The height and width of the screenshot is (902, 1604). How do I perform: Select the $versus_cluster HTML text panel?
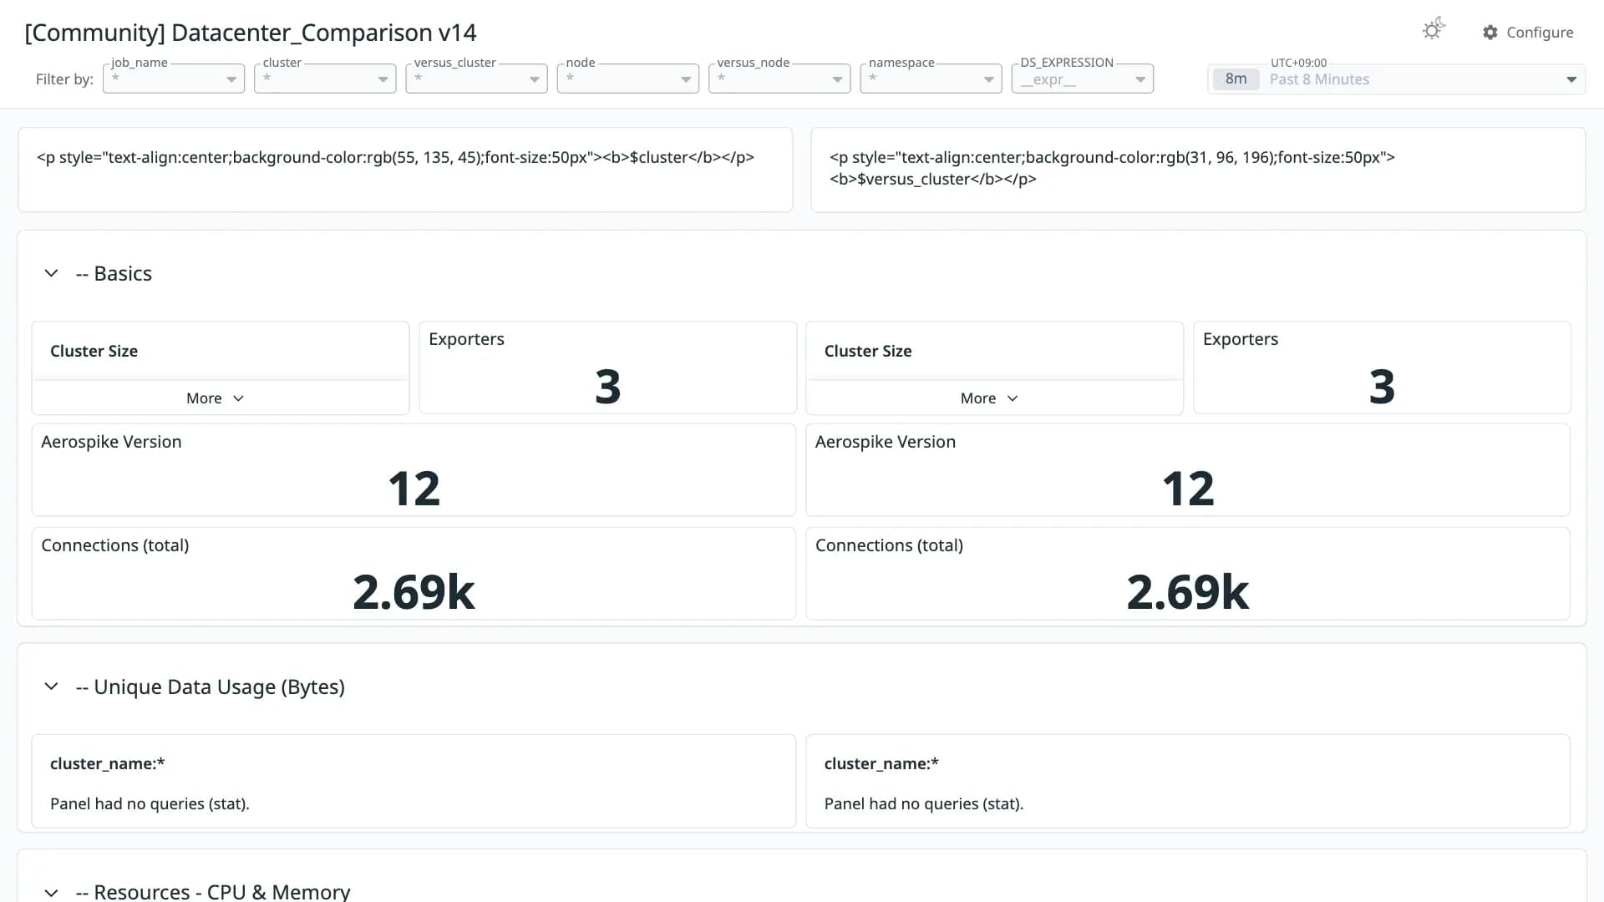[x=1198, y=170]
